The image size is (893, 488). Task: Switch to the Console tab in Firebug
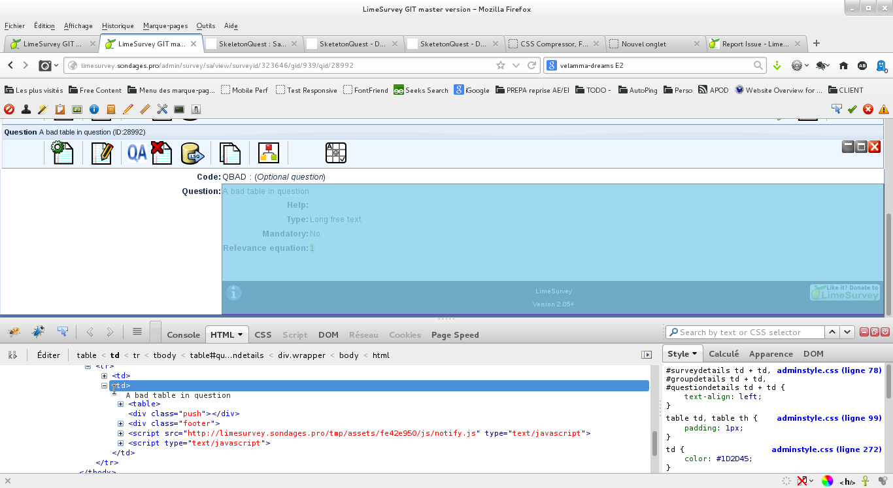[x=183, y=334]
